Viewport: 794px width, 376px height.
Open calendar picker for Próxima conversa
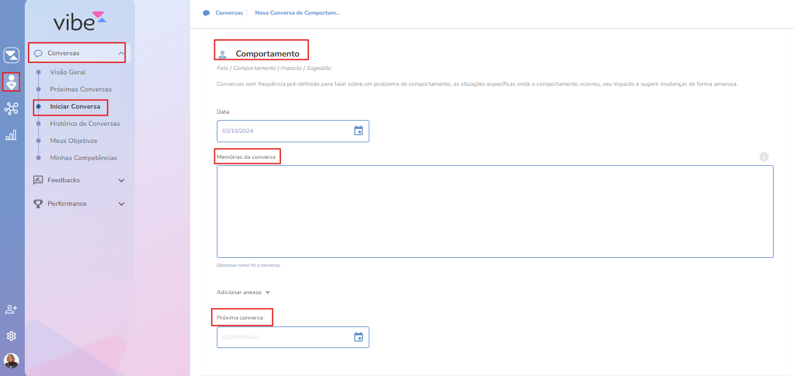point(359,337)
